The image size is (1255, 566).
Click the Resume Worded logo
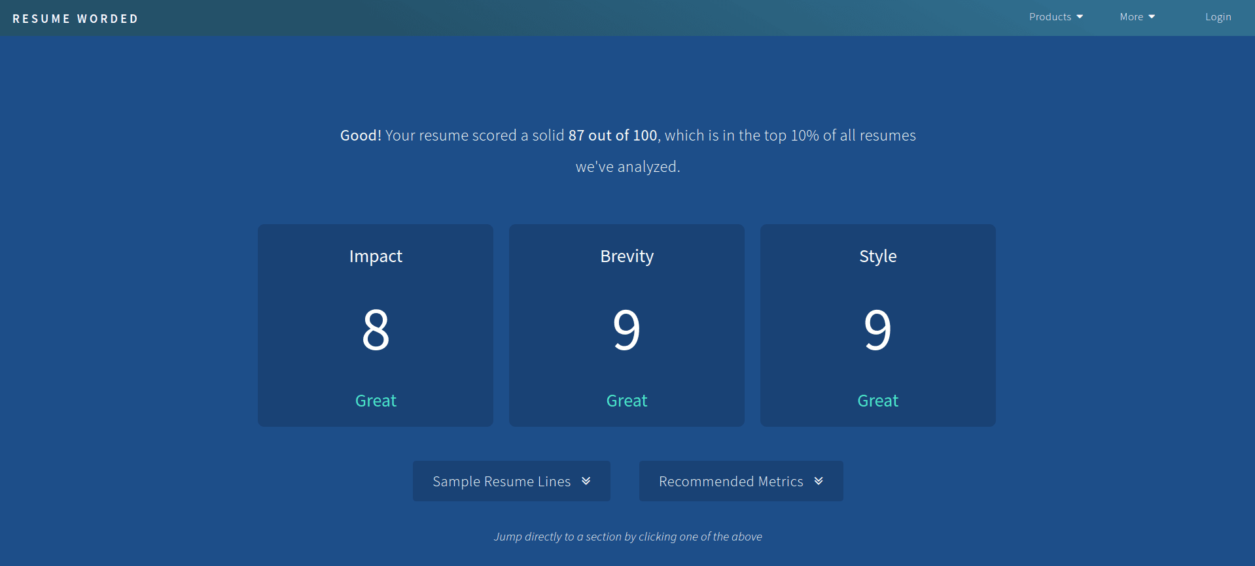click(x=75, y=19)
